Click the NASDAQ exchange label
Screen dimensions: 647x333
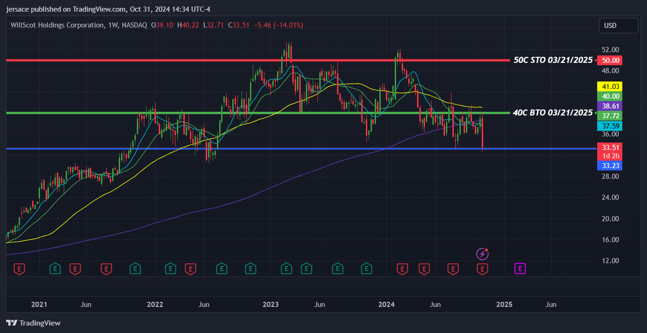pyautogui.click(x=135, y=25)
